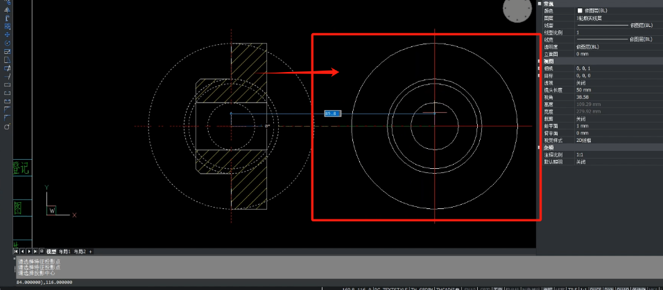Select the Rotate tool in the left toolbar

click(7, 43)
